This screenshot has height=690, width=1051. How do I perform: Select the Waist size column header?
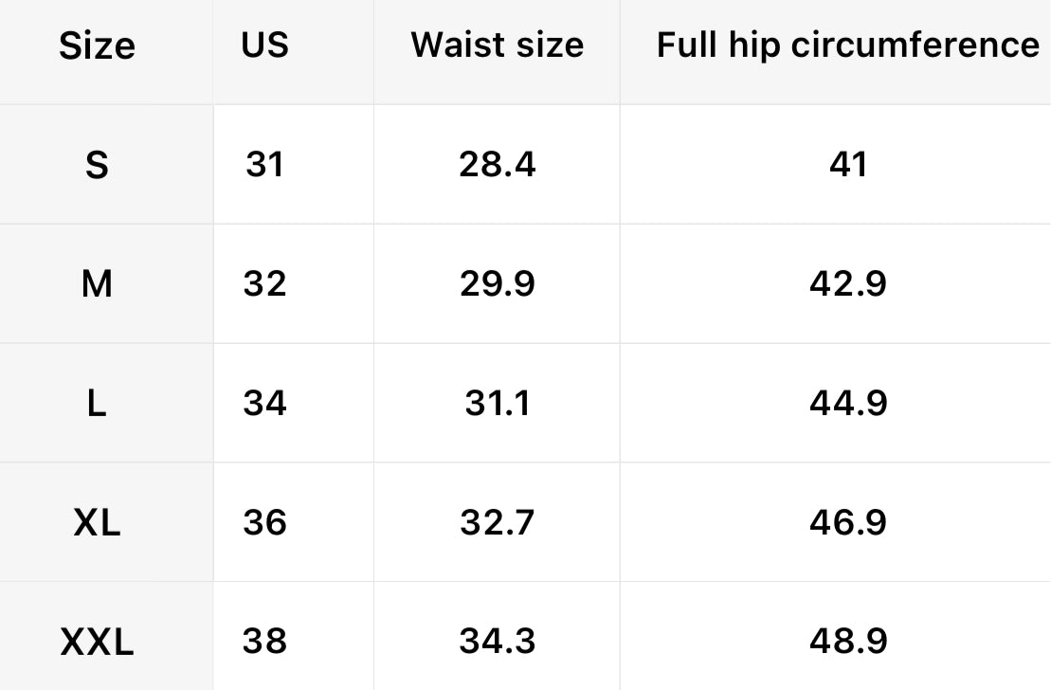point(498,45)
